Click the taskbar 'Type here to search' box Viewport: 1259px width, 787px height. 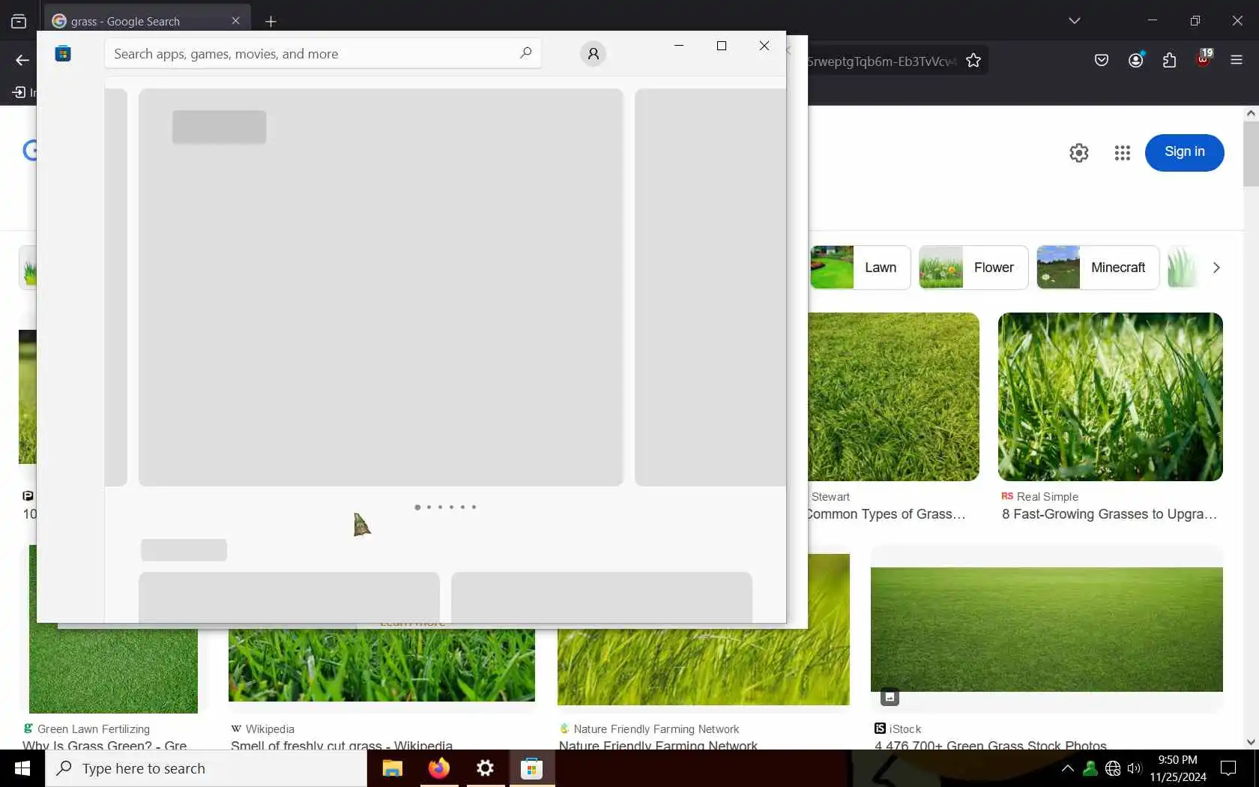point(206,768)
